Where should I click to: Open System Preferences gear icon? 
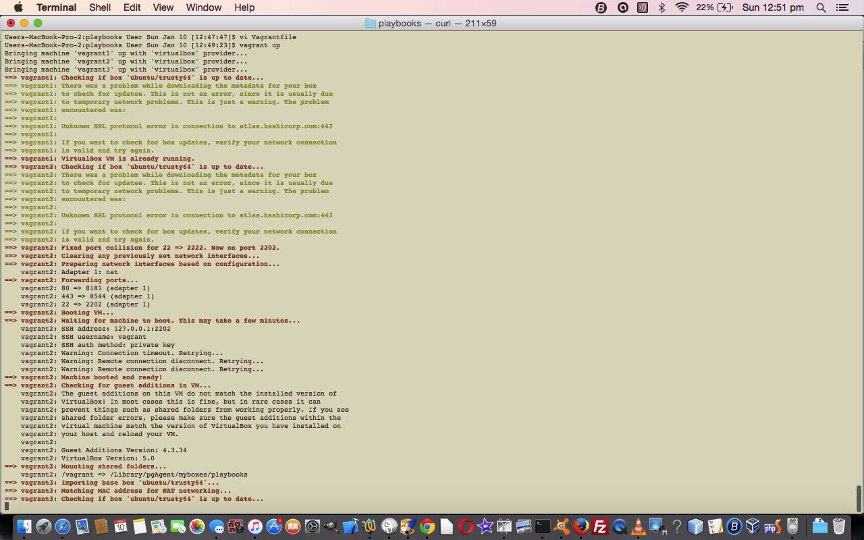click(312, 526)
